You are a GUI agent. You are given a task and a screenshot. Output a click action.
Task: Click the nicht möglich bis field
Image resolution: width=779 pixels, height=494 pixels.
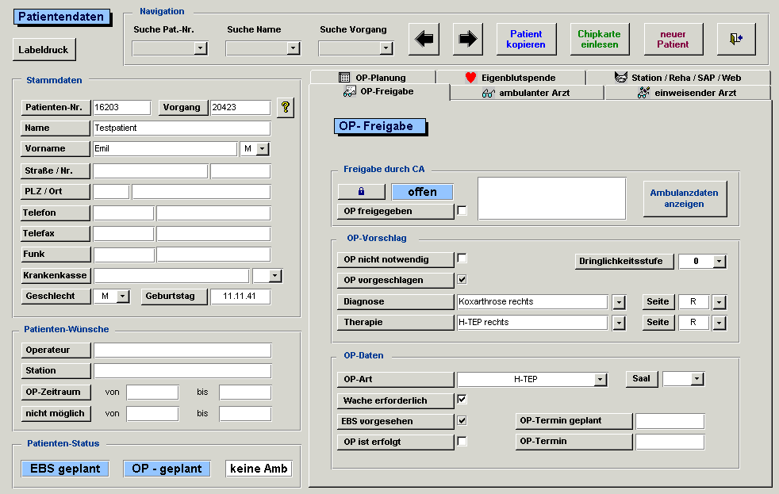[x=245, y=414]
